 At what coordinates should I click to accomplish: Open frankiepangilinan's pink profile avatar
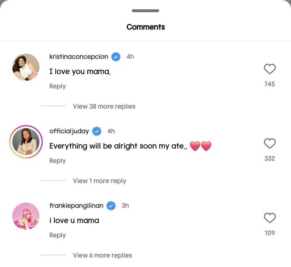26,216
